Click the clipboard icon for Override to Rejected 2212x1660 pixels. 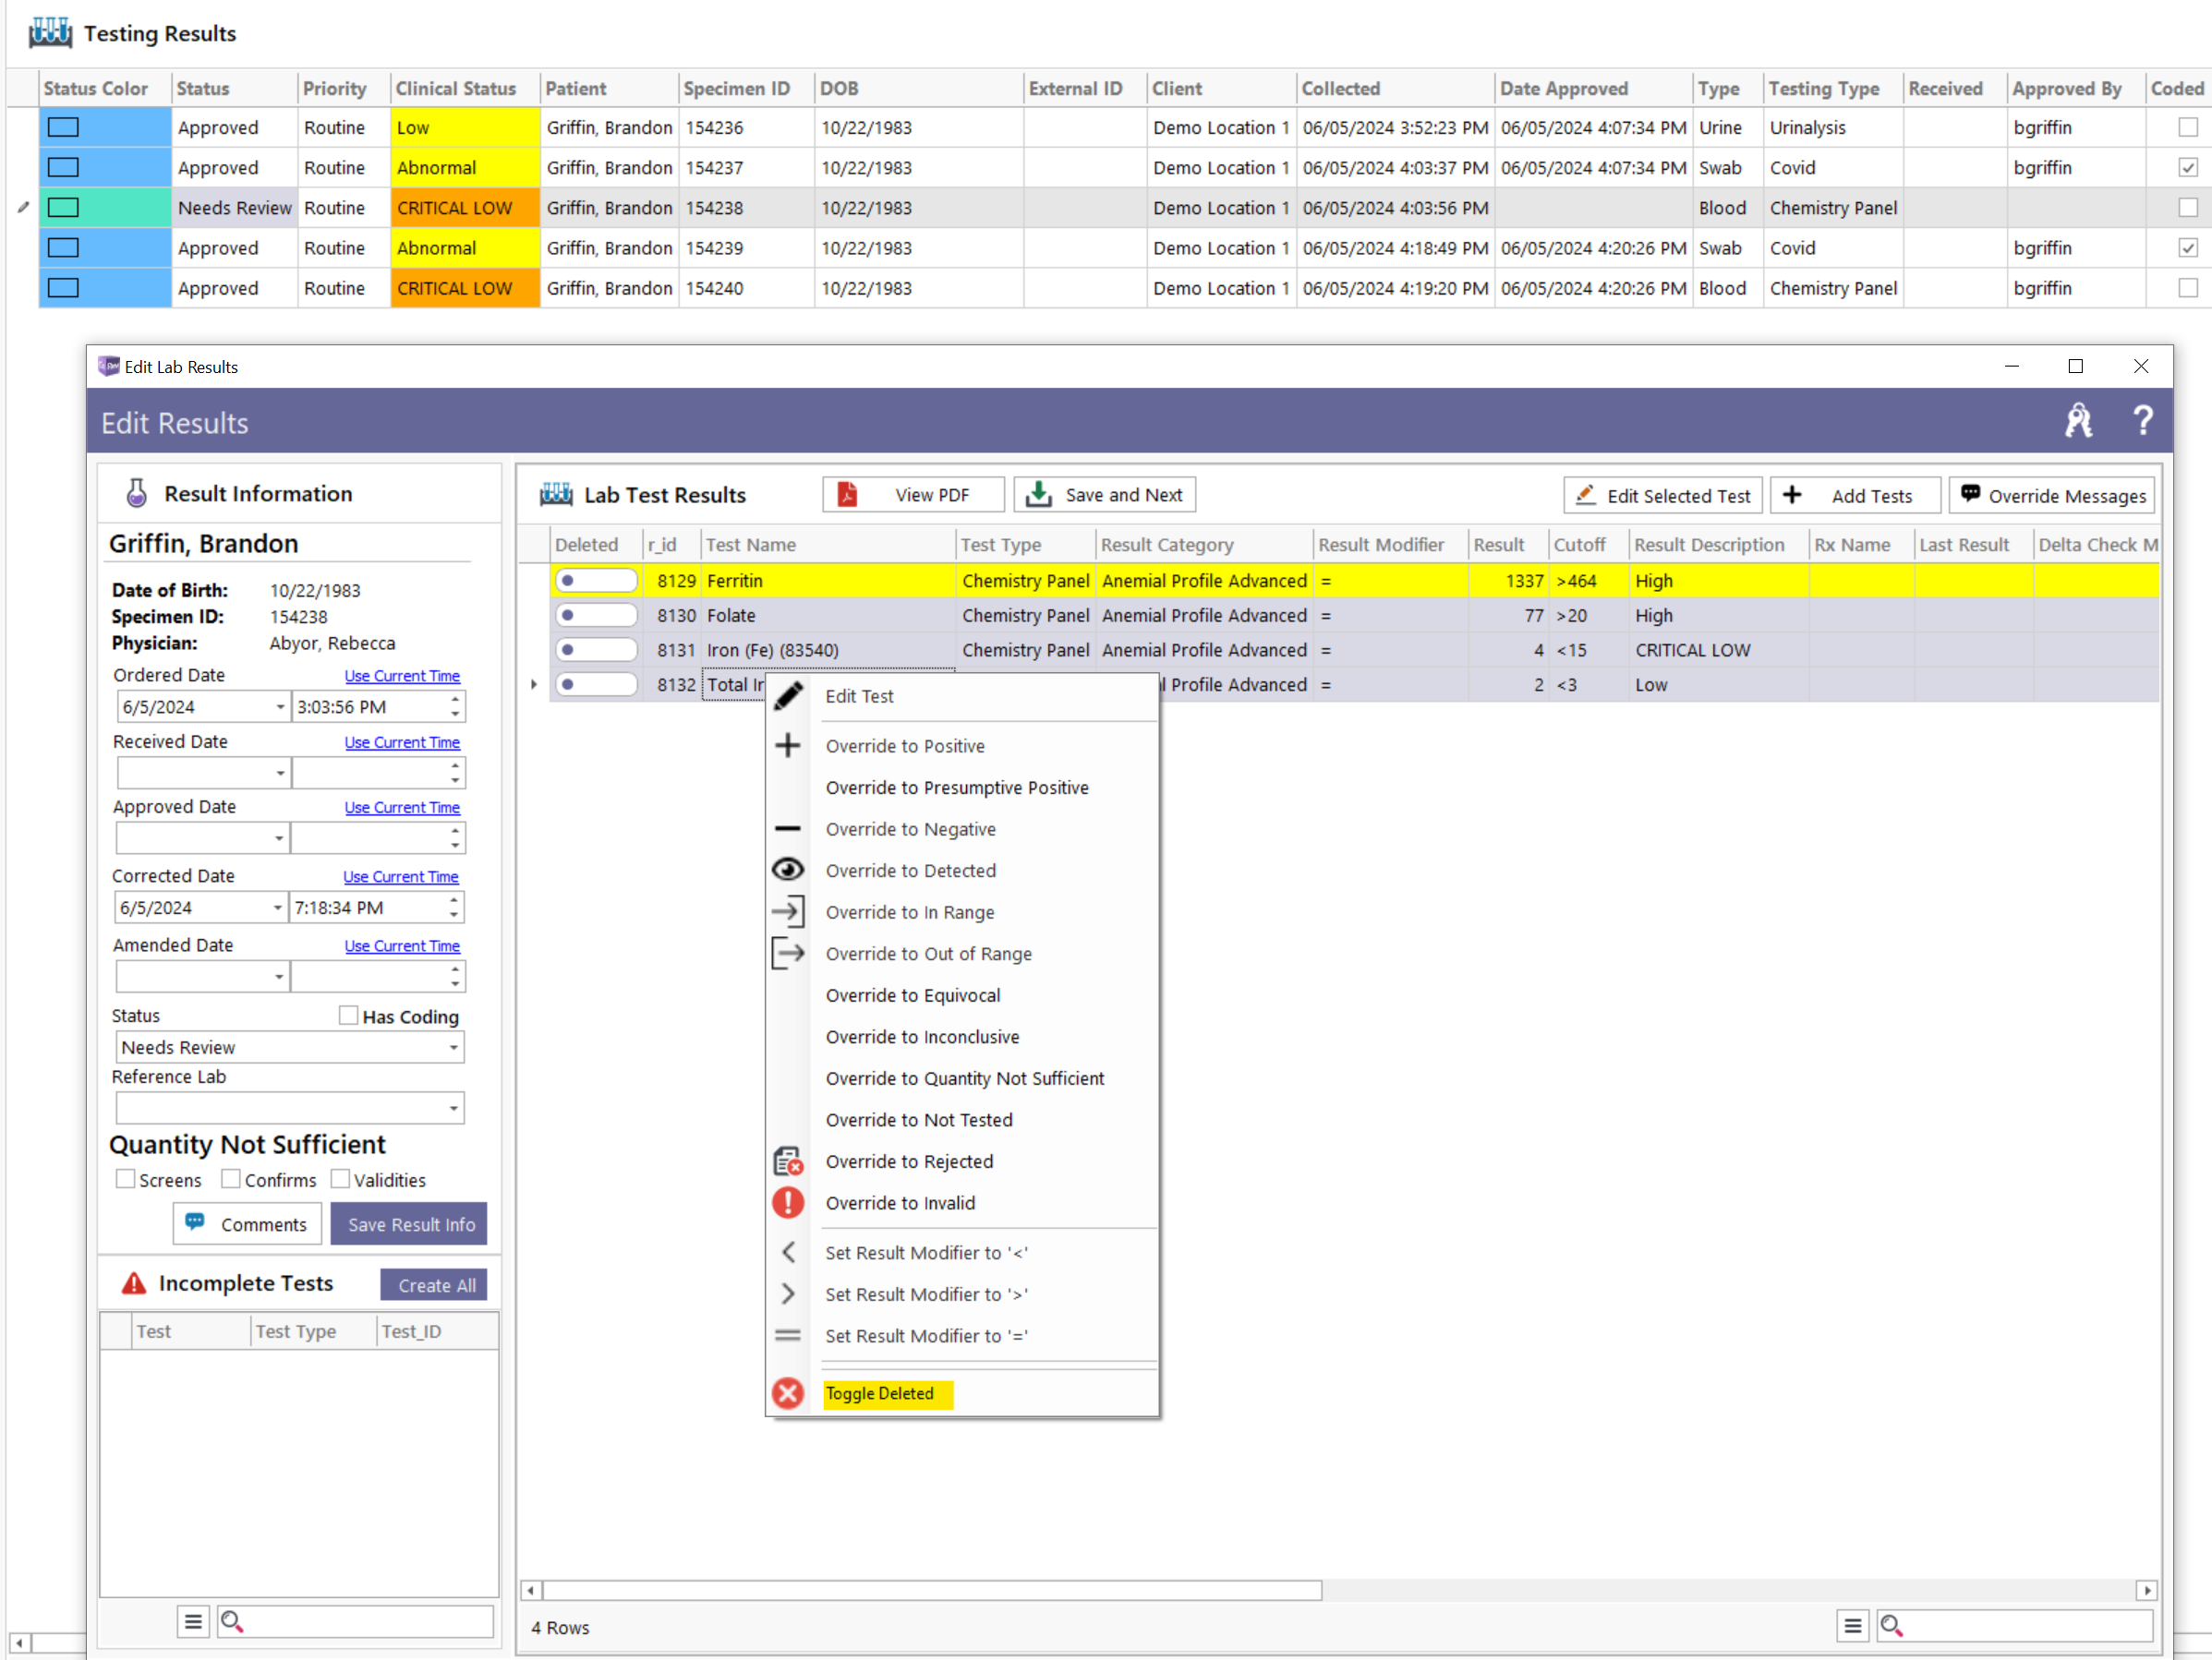coord(788,1161)
